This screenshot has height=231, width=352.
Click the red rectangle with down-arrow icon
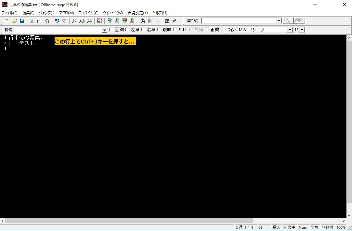pyautogui.click(x=132, y=21)
